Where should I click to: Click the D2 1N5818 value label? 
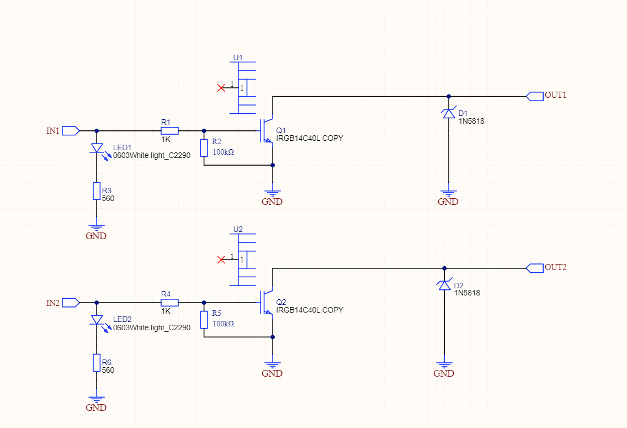pos(467,293)
